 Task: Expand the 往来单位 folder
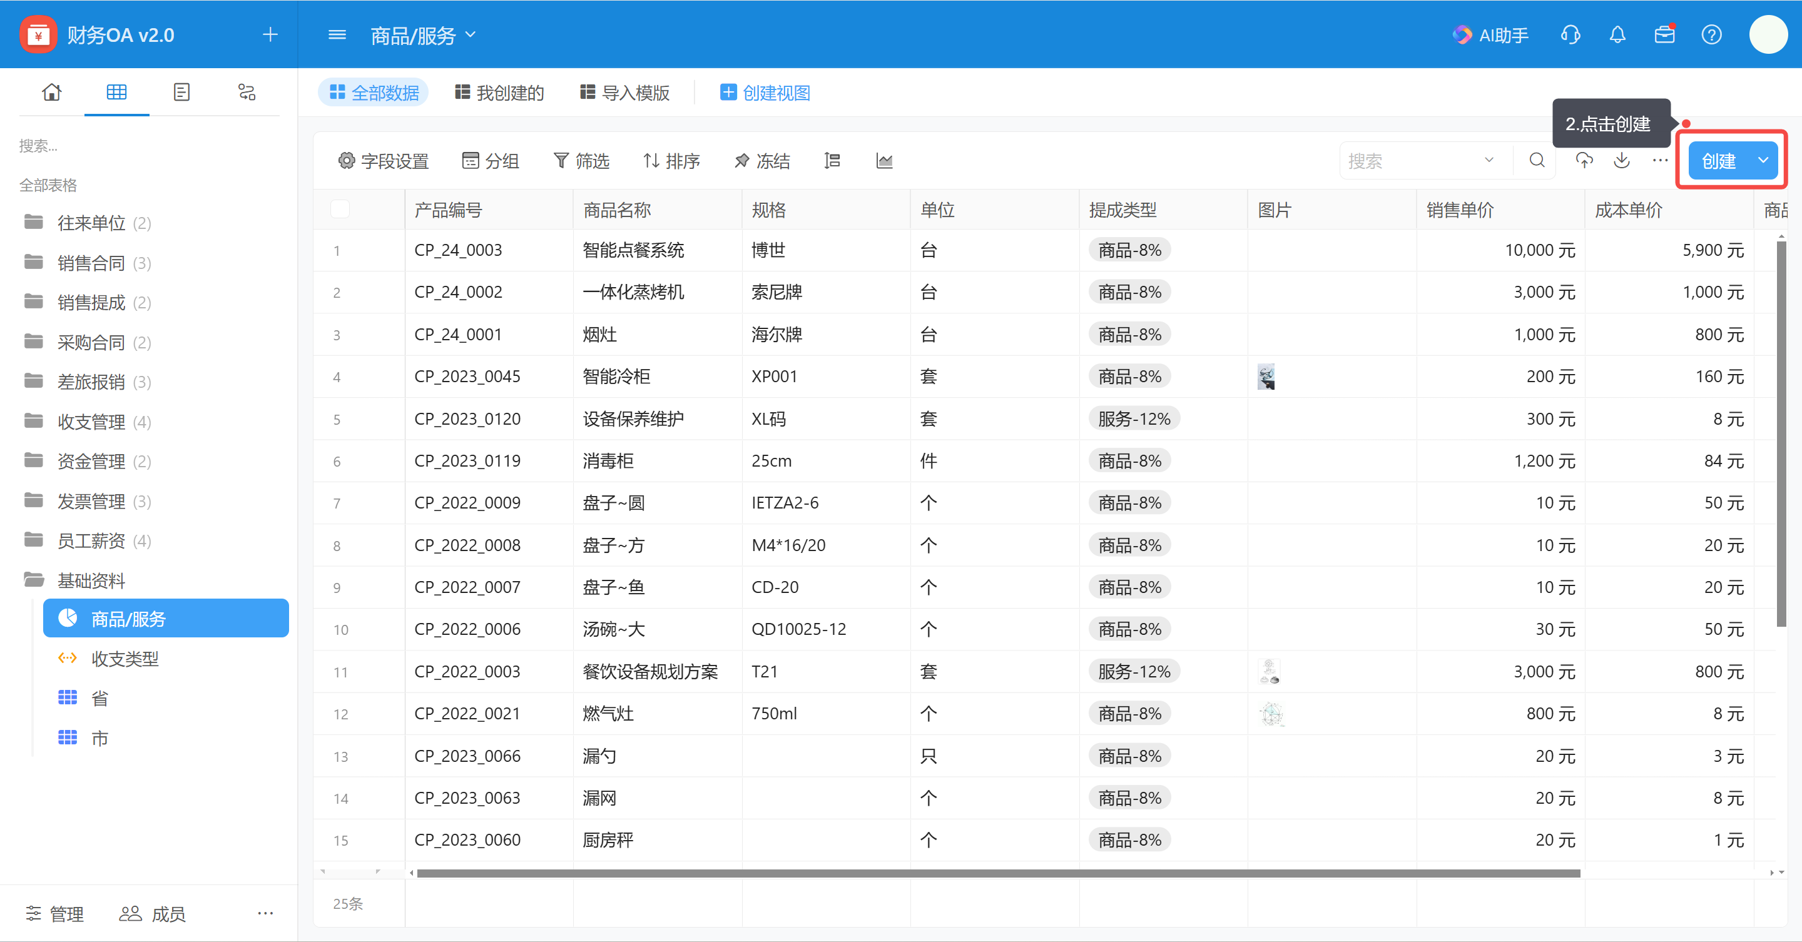87,223
